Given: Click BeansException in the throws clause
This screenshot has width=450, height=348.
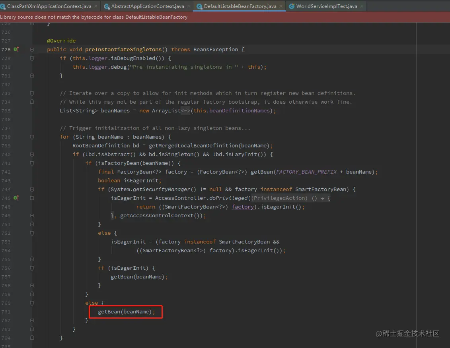Looking at the screenshot, I should tap(216, 49).
